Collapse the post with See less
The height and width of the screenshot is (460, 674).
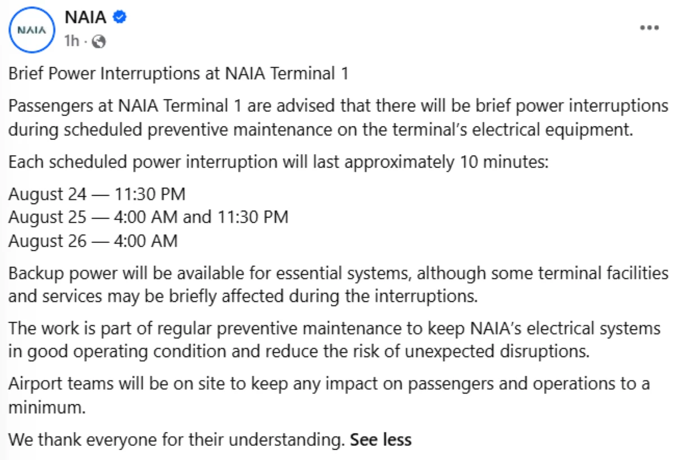pyautogui.click(x=381, y=439)
